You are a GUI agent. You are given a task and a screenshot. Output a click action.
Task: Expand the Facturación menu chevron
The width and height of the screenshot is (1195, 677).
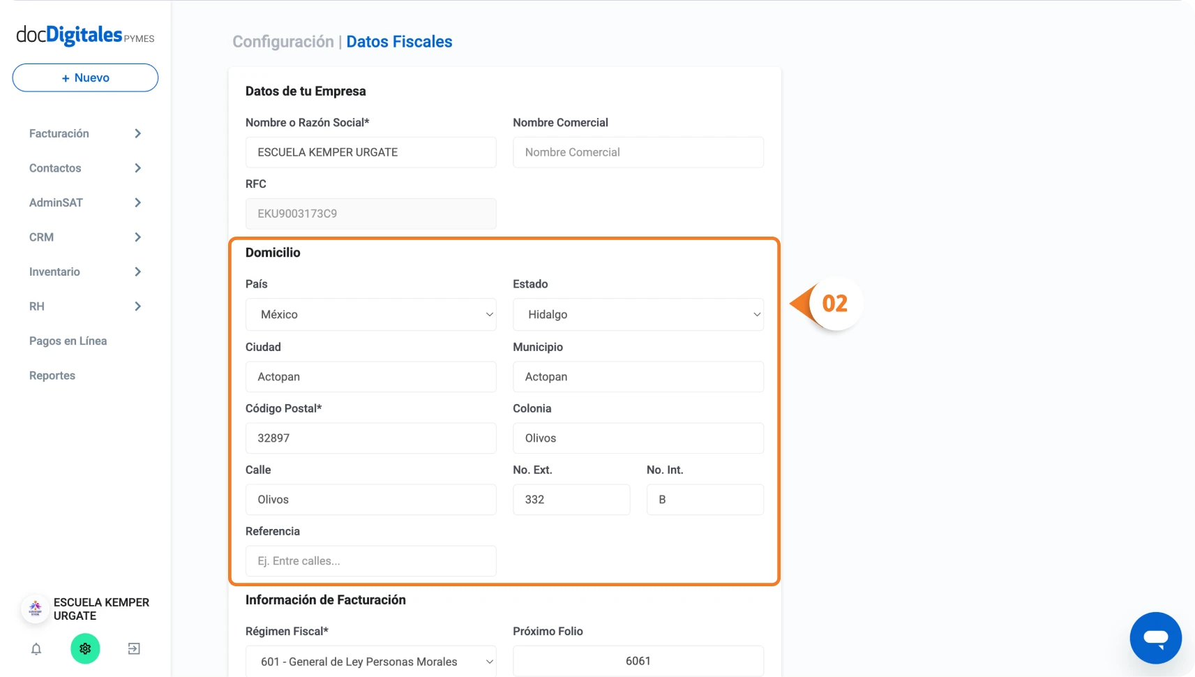(137, 133)
